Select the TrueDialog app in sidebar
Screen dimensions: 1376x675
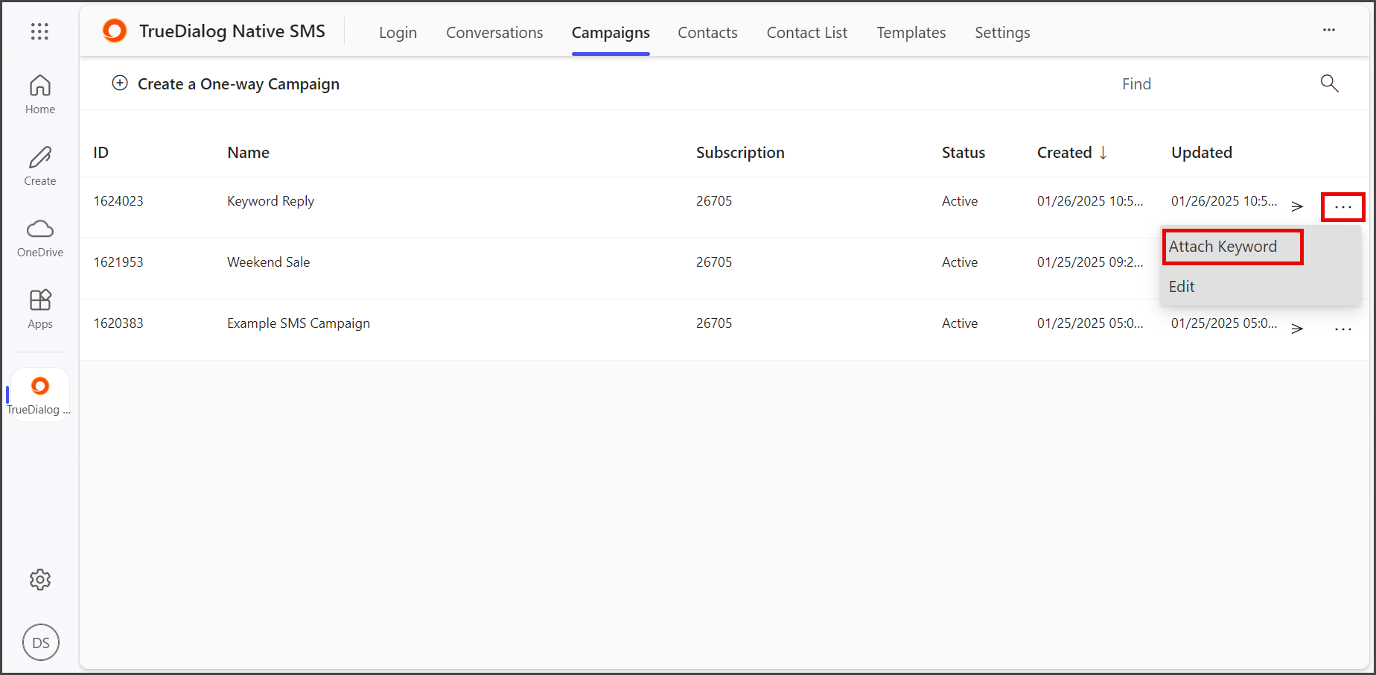40,395
